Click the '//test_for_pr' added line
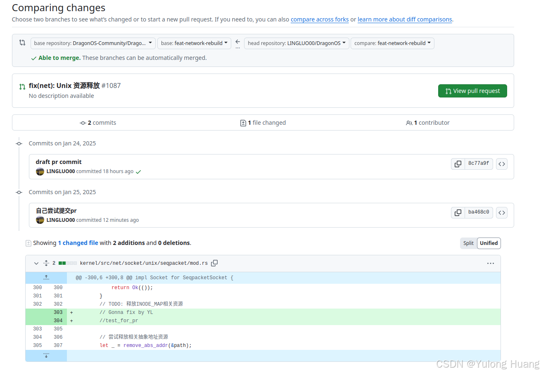The height and width of the screenshot is (373, 541). tap(119, 321)
